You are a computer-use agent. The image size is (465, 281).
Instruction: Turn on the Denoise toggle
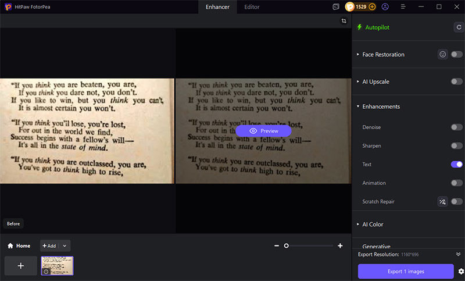(x=456, y=127)
